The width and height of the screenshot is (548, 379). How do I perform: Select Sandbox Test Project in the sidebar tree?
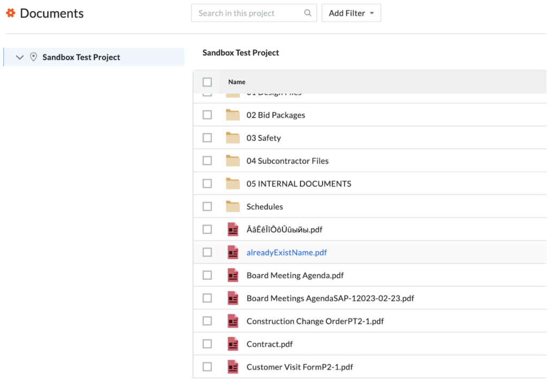[x=81, y=57]
